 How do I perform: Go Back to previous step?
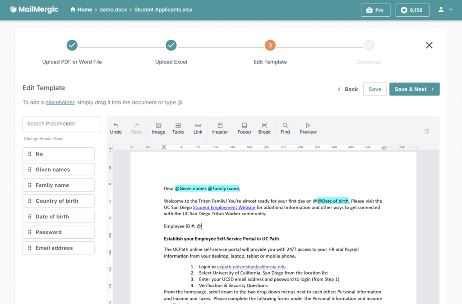coord(347,89)
